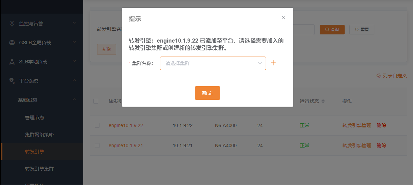Click the plus icon to create new cluster
Viewport: 413px width, 185px height.
273,63
